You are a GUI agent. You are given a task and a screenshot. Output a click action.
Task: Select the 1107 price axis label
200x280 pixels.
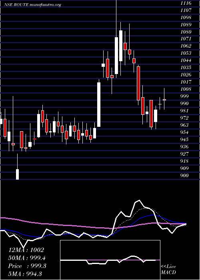[186, 10]
